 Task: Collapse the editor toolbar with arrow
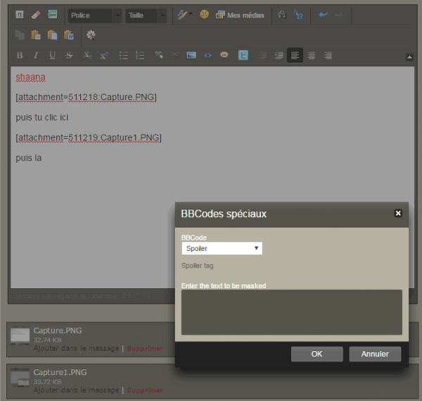tap(409, 57)
